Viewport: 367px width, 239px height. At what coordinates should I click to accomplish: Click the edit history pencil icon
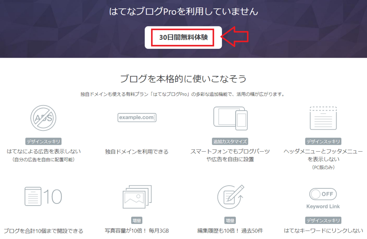[x=230, y=197]
